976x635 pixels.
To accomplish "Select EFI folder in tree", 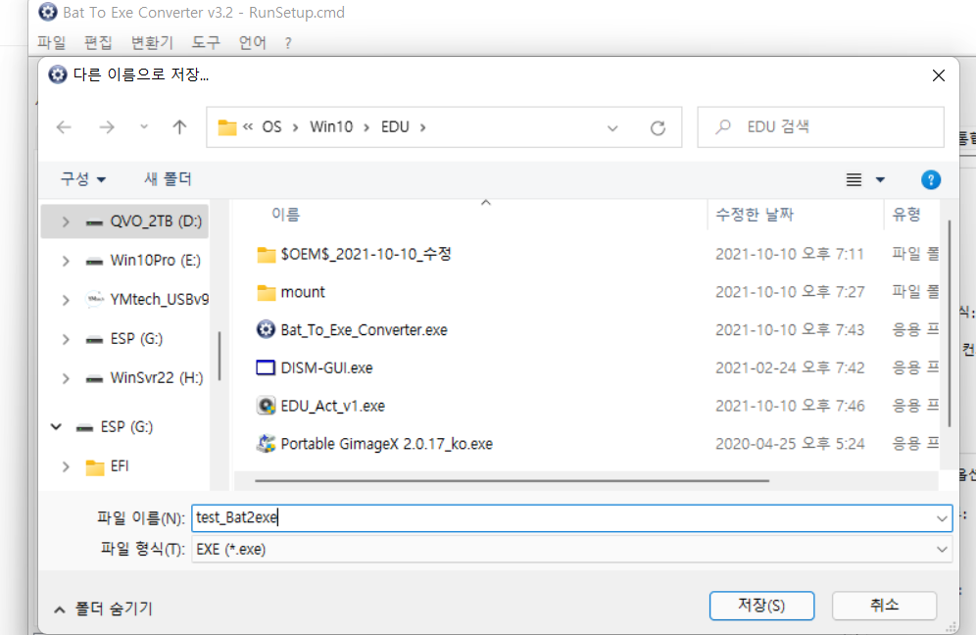I will [x=120, y=466].
